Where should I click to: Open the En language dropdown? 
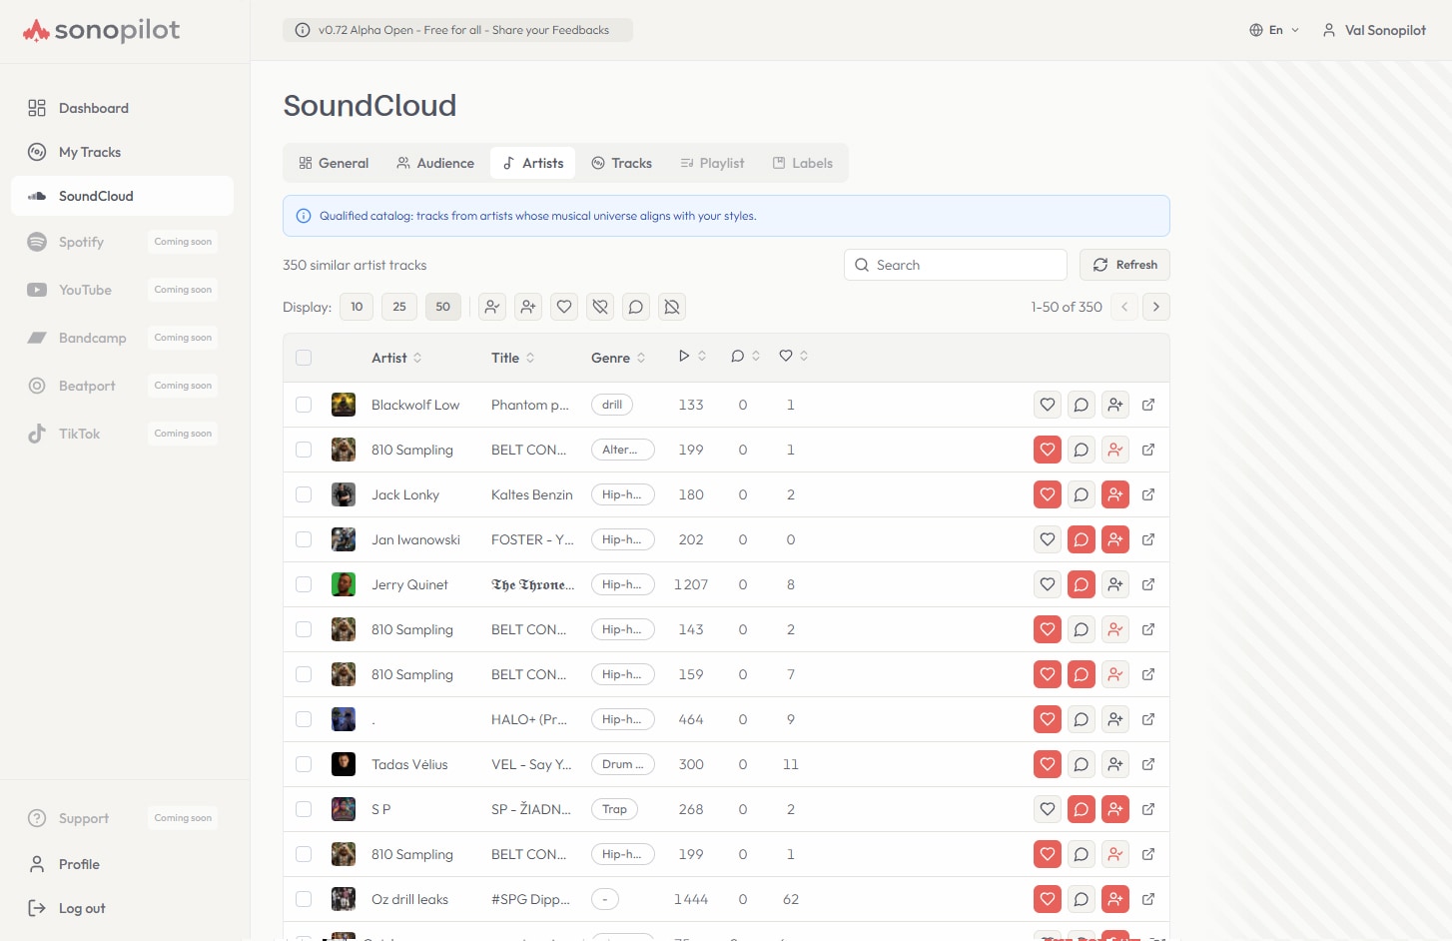pos(1274,30)
